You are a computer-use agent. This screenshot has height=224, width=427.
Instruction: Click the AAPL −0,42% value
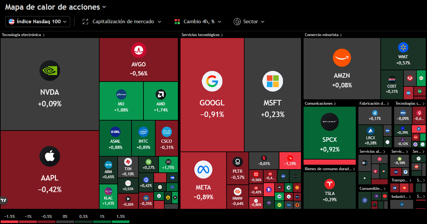(x=50, y=190)
